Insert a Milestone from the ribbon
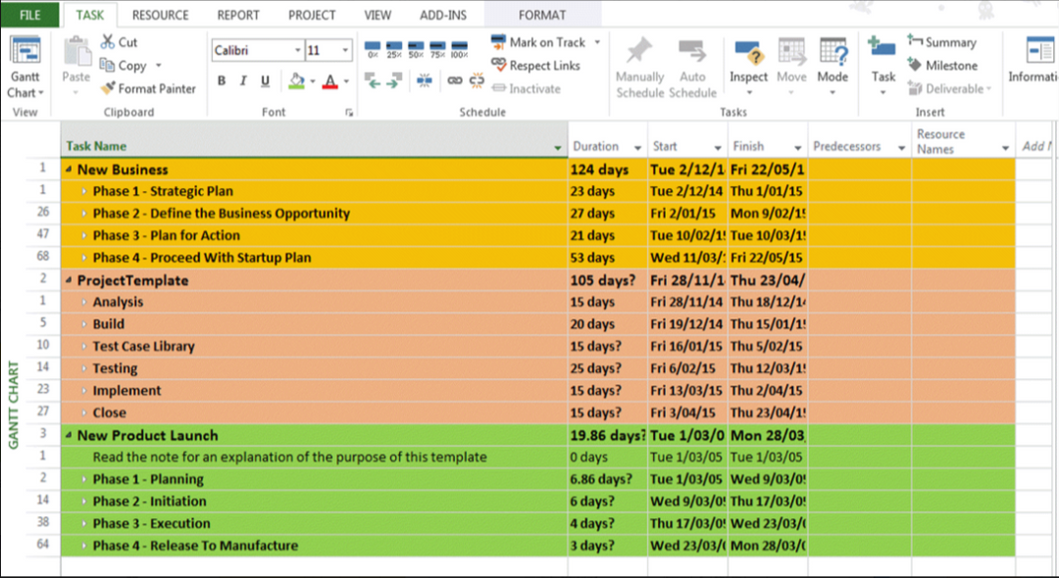Screen dimensions: 1059x578 point(942,66)
